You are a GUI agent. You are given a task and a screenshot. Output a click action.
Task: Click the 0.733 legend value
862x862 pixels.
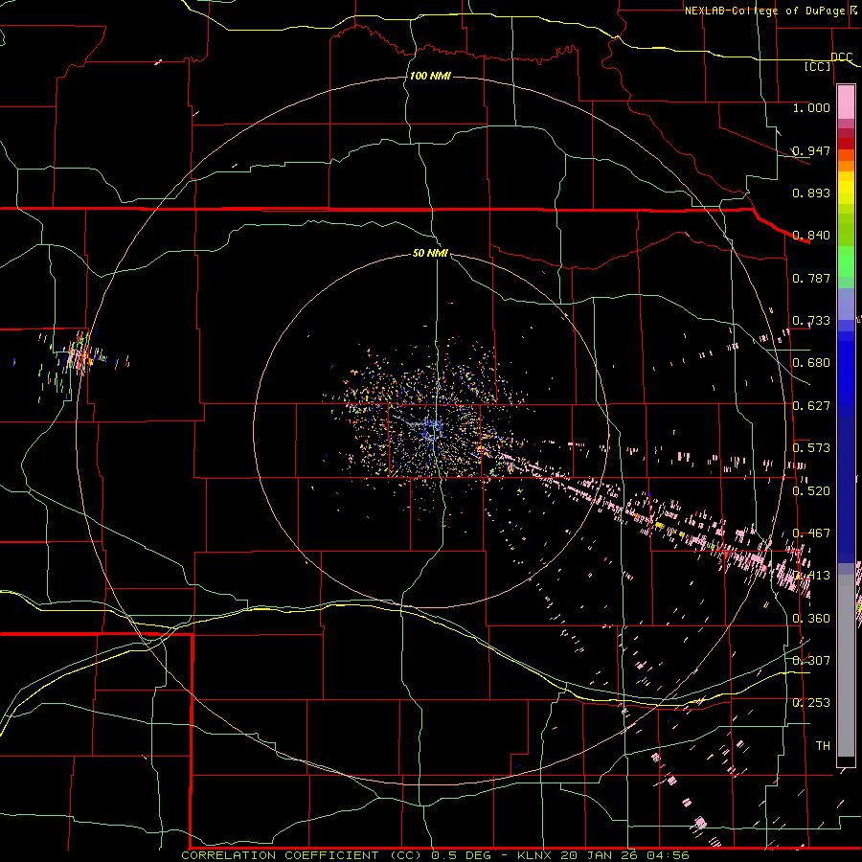(811, 321)
